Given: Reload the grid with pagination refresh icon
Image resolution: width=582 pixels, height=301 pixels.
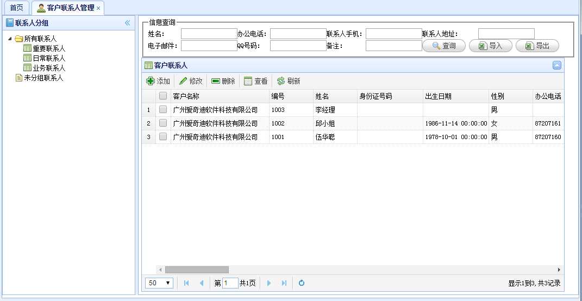Looking at the screenshot, I should (302, 283).
